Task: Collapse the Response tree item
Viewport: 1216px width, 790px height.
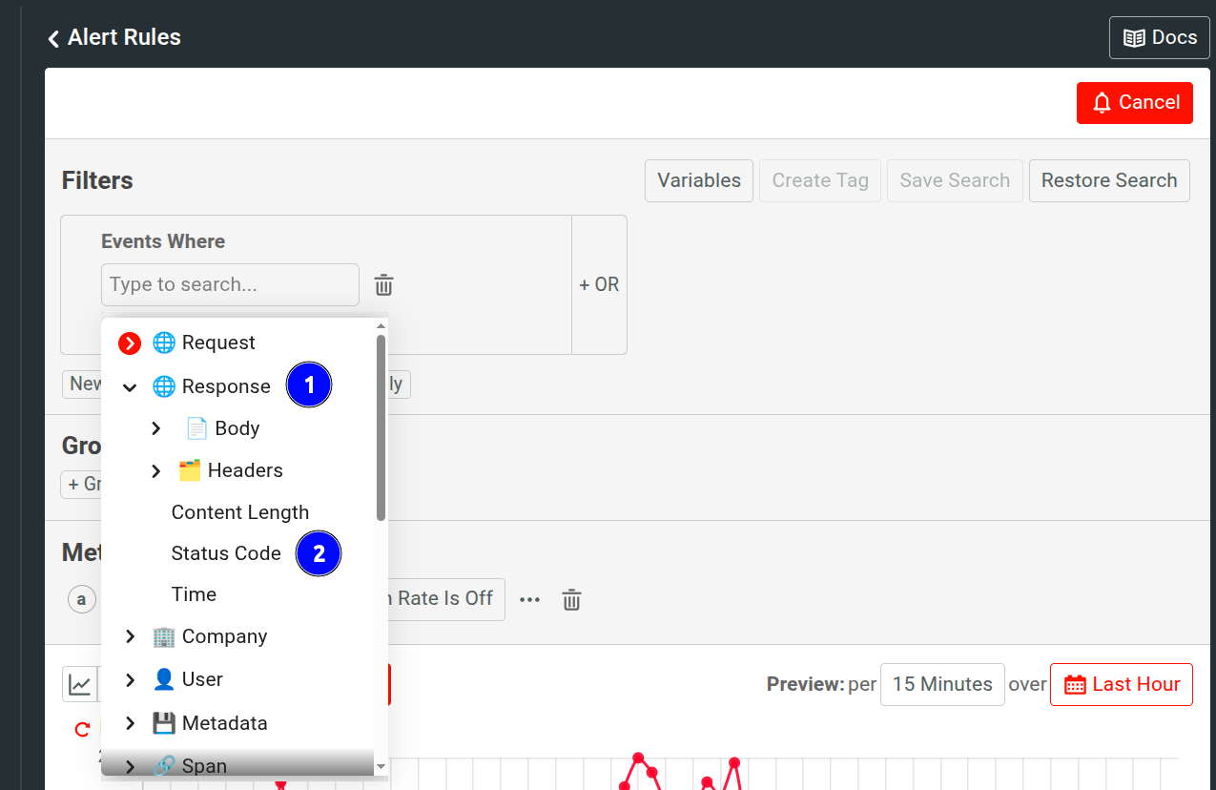Action: point(130,386)
